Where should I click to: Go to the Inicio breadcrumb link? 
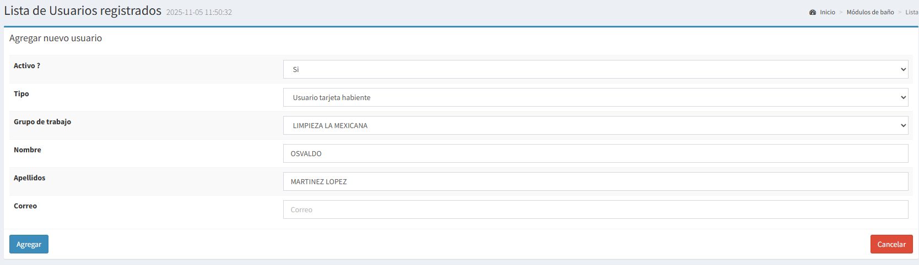pyautogui.click(x=827, y=12)
